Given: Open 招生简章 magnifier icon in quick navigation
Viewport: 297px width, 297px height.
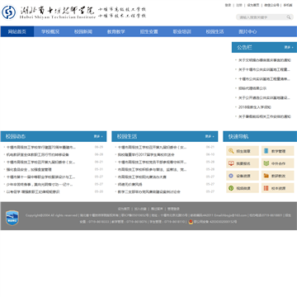Looking at the screenshot, I should pos(231,151).
